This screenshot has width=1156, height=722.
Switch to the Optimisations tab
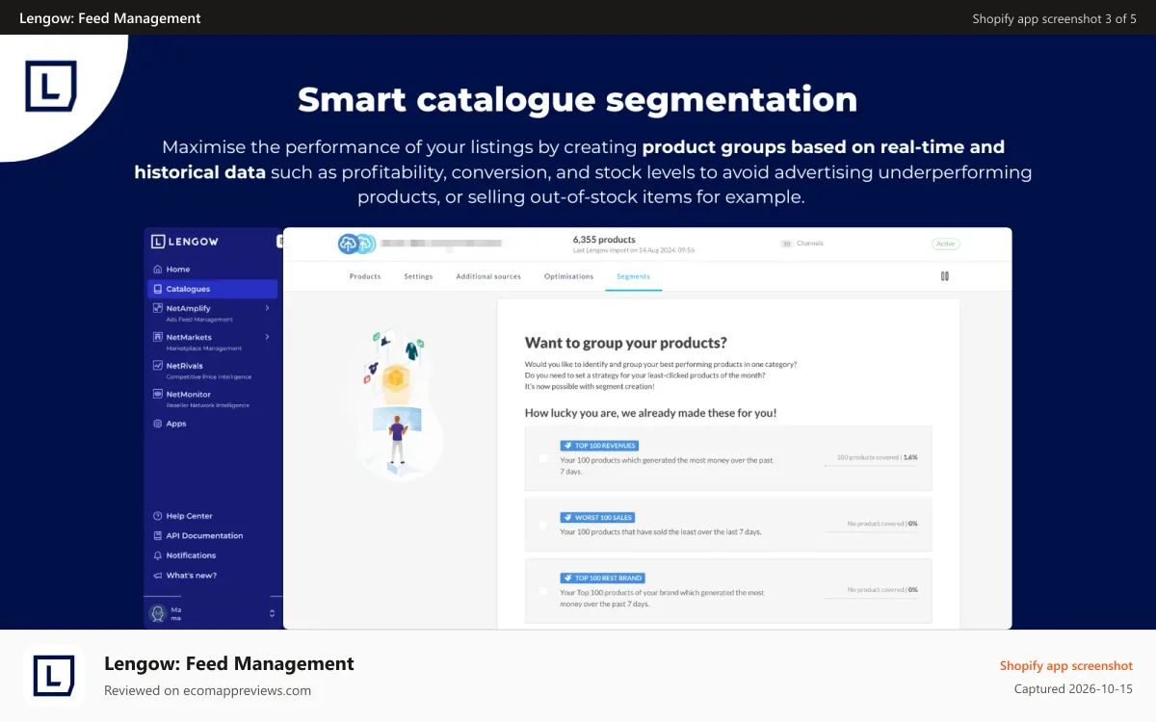tap(568, 276)
